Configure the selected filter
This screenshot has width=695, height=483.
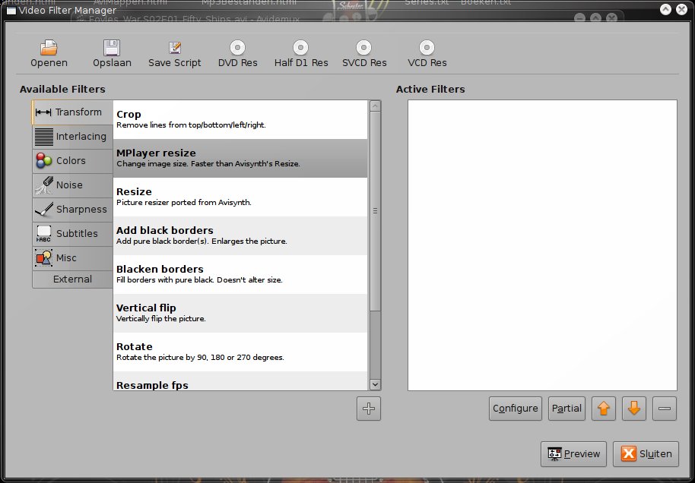pos(515,408)
